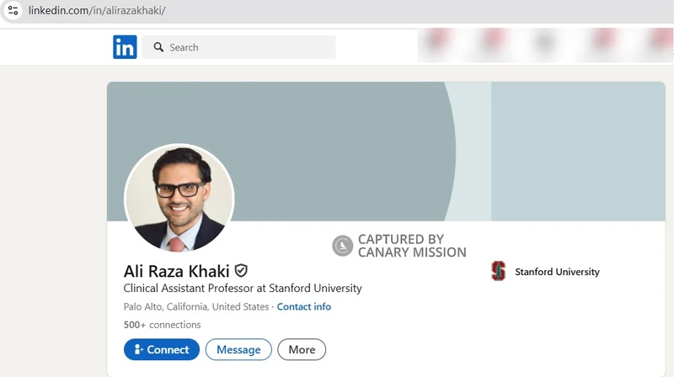
Task: Click the name heading Ali Raza Khaki
Action: pos(177,271)
